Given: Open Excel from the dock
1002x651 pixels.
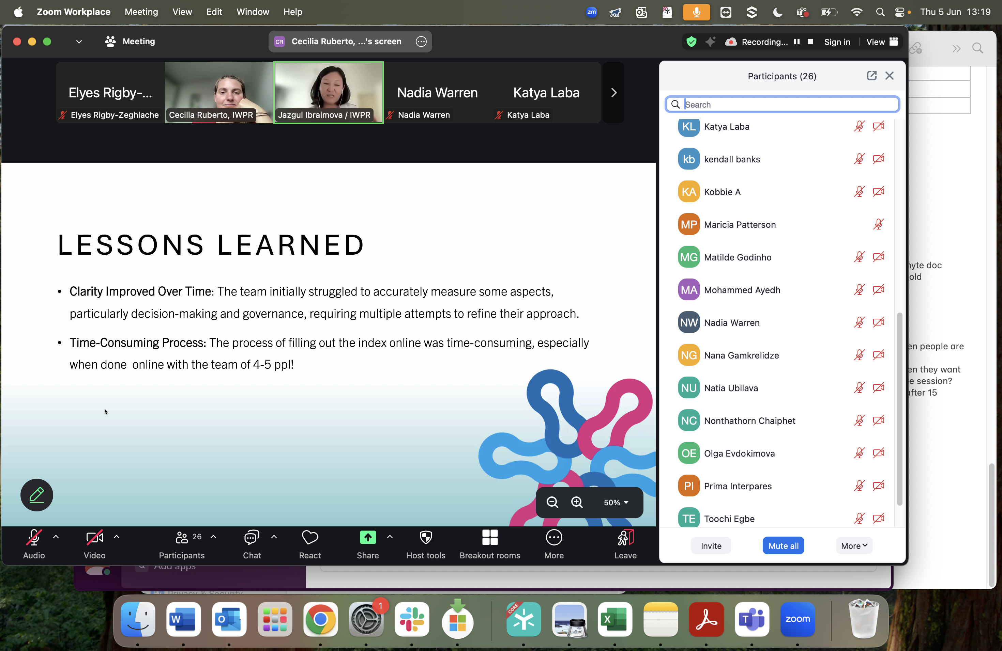Looking at the screenshot, I should pos(615,619).
